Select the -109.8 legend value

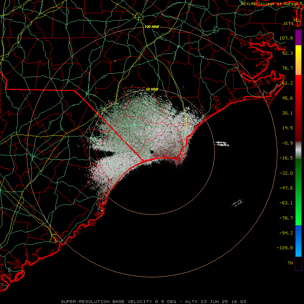[285, 248]
